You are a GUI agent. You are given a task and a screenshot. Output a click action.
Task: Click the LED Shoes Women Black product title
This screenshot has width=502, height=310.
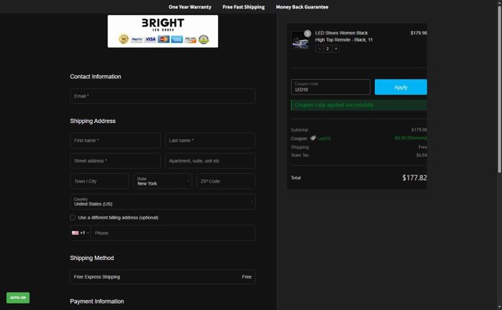pyautogui.click(x=344, y=36)
